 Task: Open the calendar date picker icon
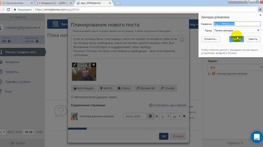coord(150,116)
